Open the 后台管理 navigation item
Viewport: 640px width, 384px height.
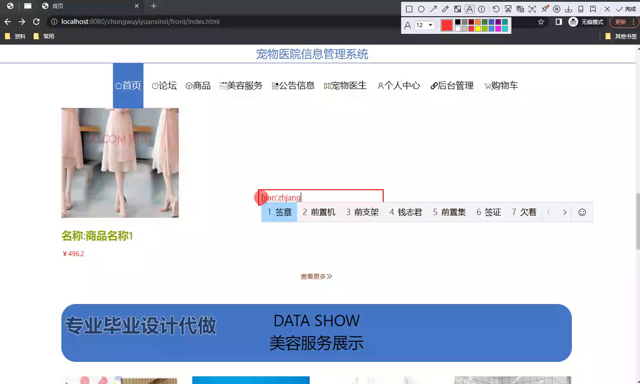(x=452, y=85)
